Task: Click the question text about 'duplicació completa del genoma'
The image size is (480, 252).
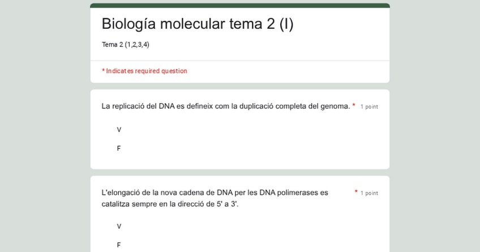Action: pyautogui.click(x=225, y=106)
